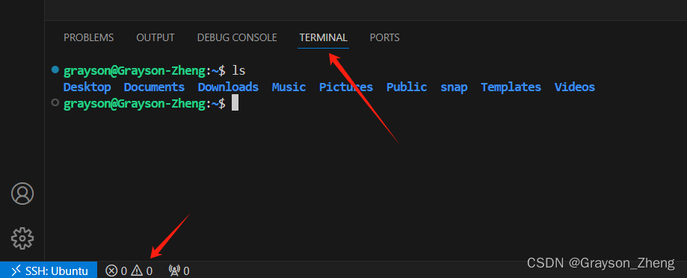The height and width of the screenshot is (278, 687).
Task: Click the blue command decoration dot beside ls
Action: click(x=55, y=69)
